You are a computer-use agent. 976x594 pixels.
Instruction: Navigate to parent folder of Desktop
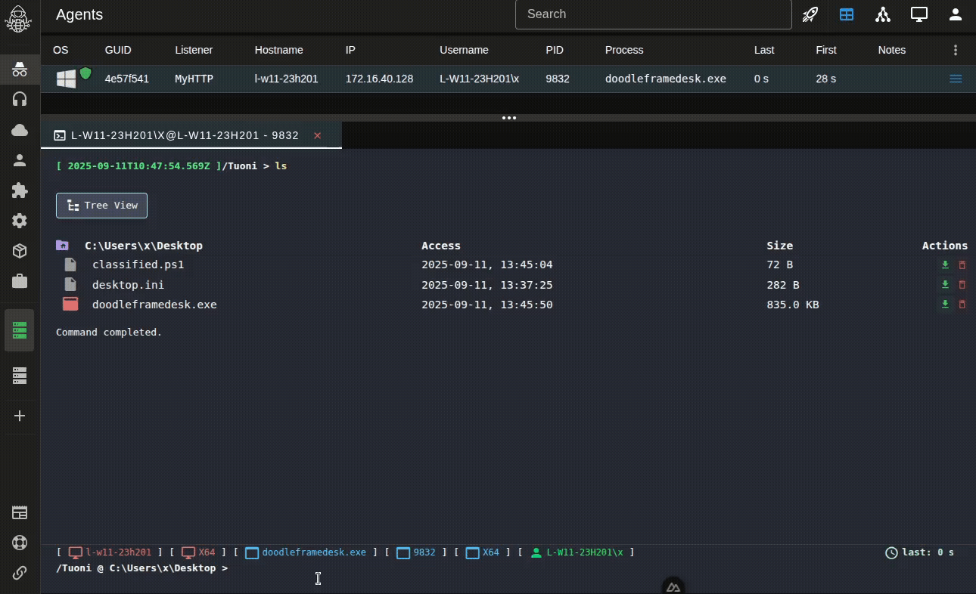pos(63,246)
